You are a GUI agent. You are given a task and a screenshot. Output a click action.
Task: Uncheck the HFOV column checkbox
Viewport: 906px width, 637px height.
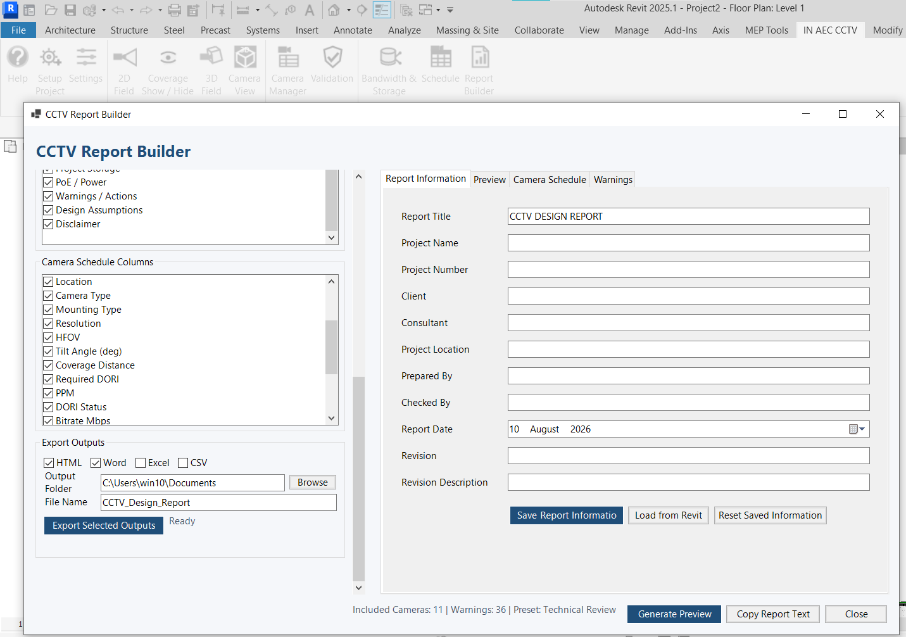48,337
